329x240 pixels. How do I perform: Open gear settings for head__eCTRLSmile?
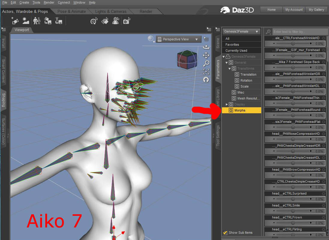pyautogui.click(x=324, y=206)
